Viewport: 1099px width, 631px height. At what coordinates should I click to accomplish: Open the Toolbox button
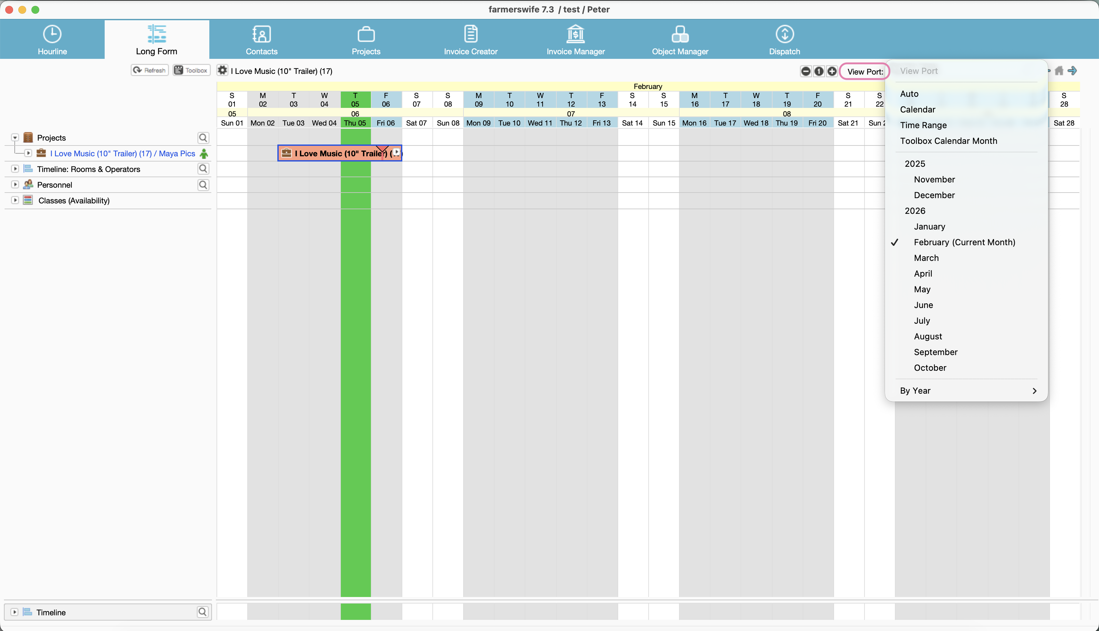(192, 70)
